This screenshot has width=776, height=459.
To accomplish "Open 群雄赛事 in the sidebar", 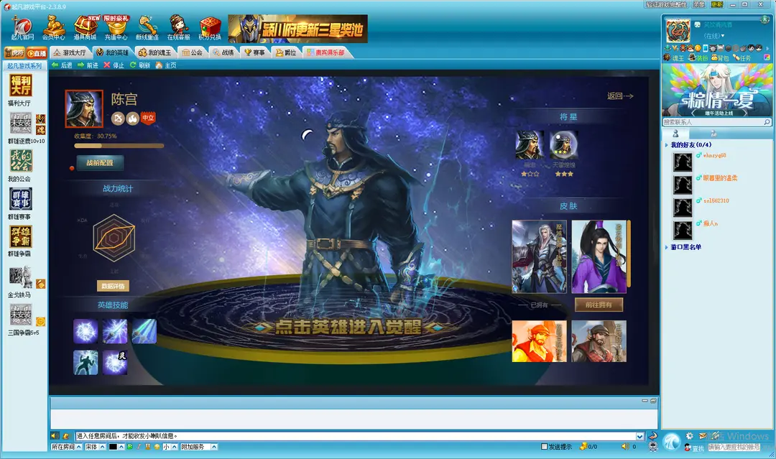I will coord(20,203).
